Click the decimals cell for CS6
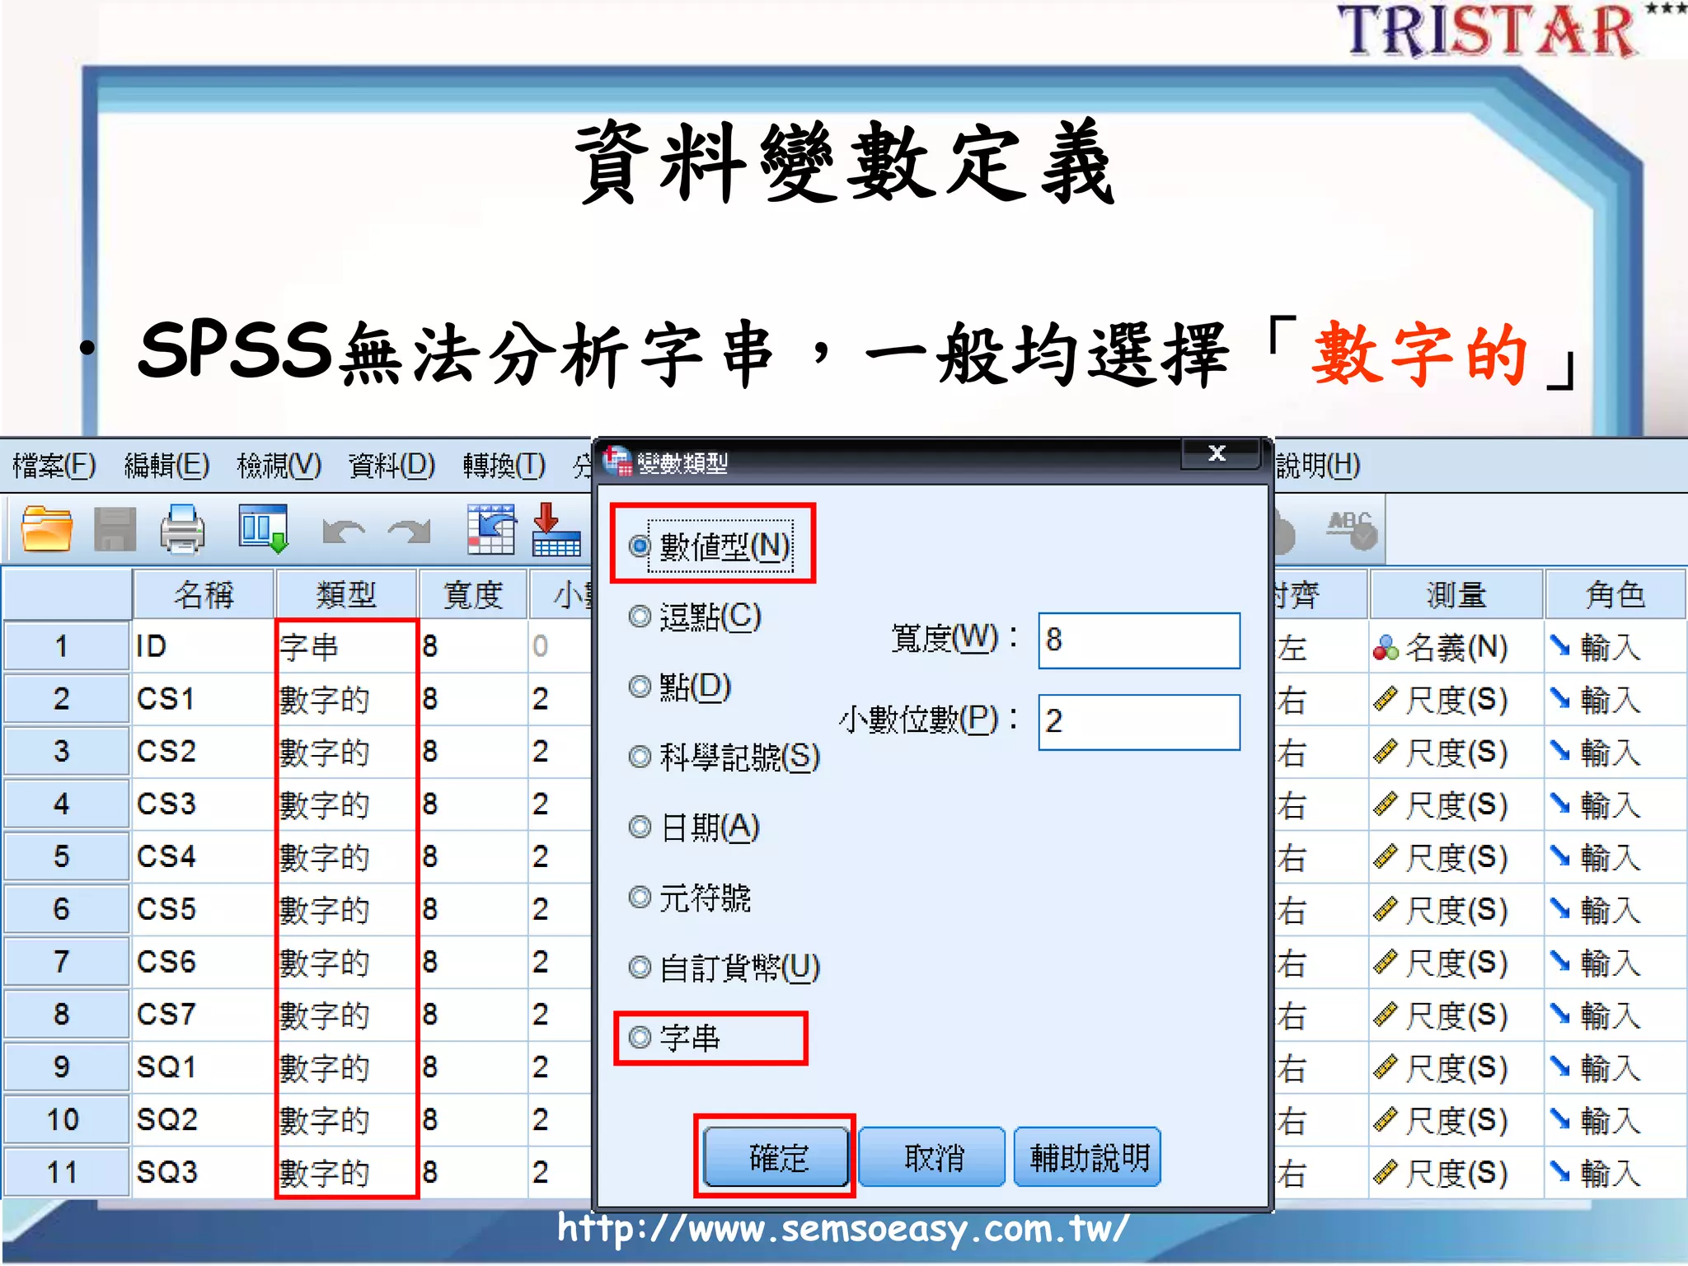 point(560,962)
